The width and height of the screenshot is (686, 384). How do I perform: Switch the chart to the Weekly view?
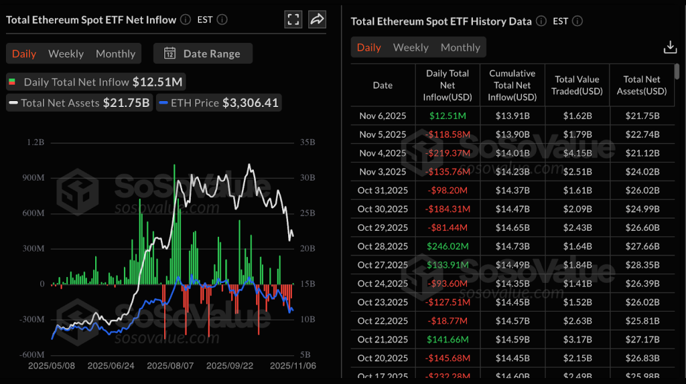[66, 54]
